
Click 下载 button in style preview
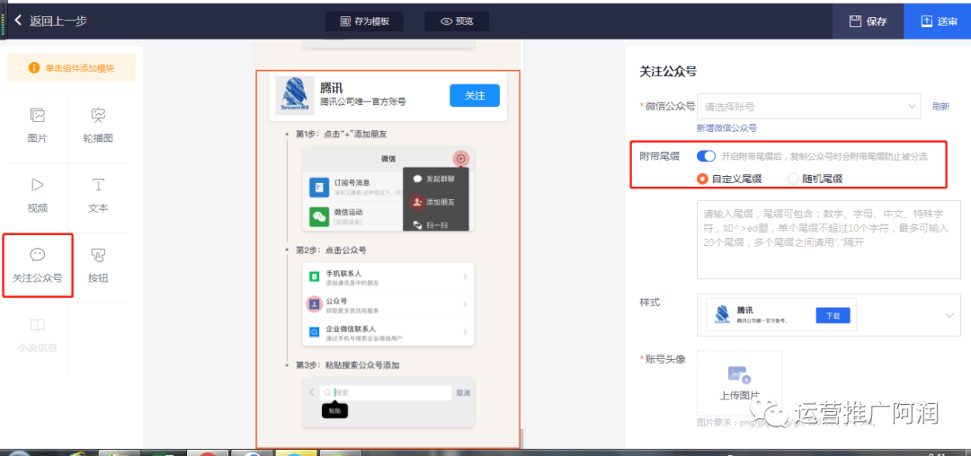tap(833, 315)
